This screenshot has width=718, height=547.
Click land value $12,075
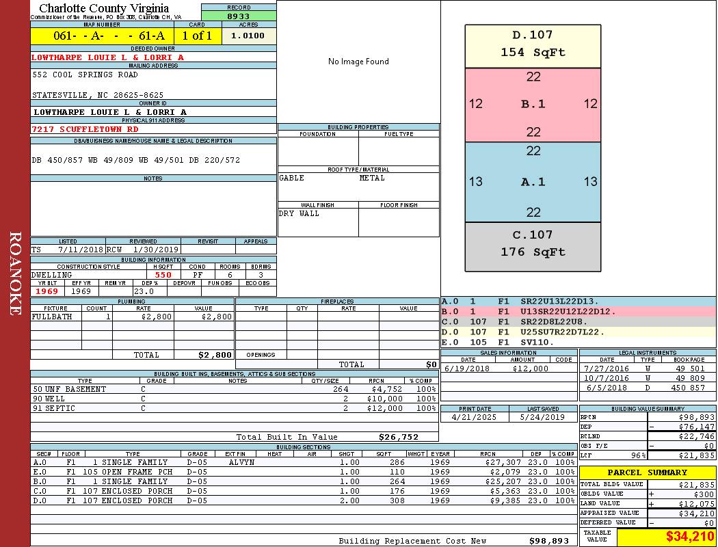(x=697, y=504)
